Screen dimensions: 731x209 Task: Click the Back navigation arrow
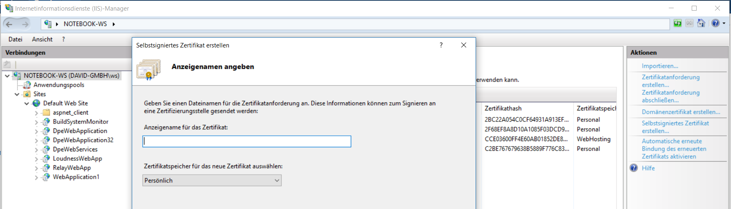point(9,24)
